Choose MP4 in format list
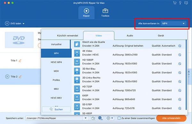This screenshot has width=192, height=124. (x=56, y=53)
